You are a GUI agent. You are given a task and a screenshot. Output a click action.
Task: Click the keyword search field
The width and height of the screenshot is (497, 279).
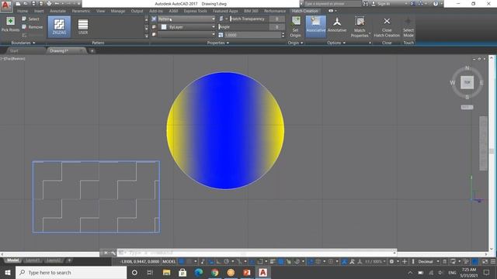pos(332,4)
